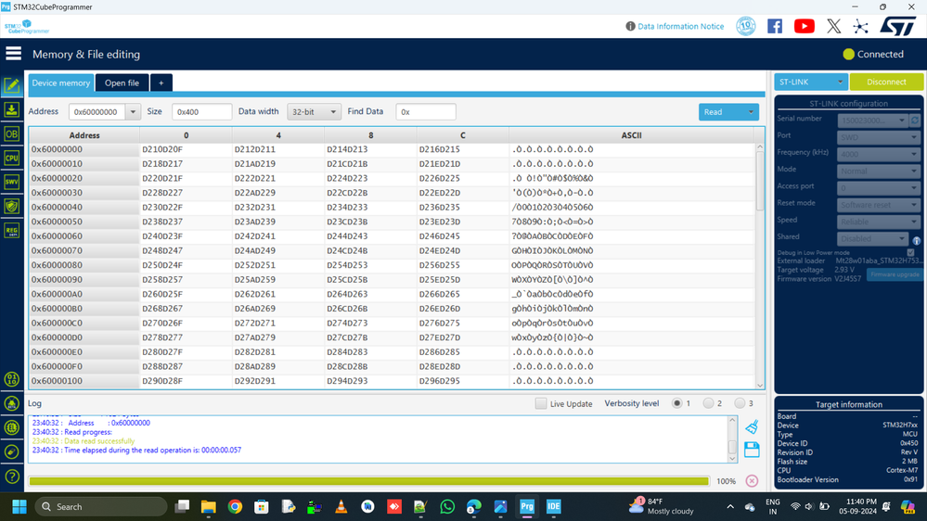
Task: Open the Access port dropdown
Action: click(879, 188)
